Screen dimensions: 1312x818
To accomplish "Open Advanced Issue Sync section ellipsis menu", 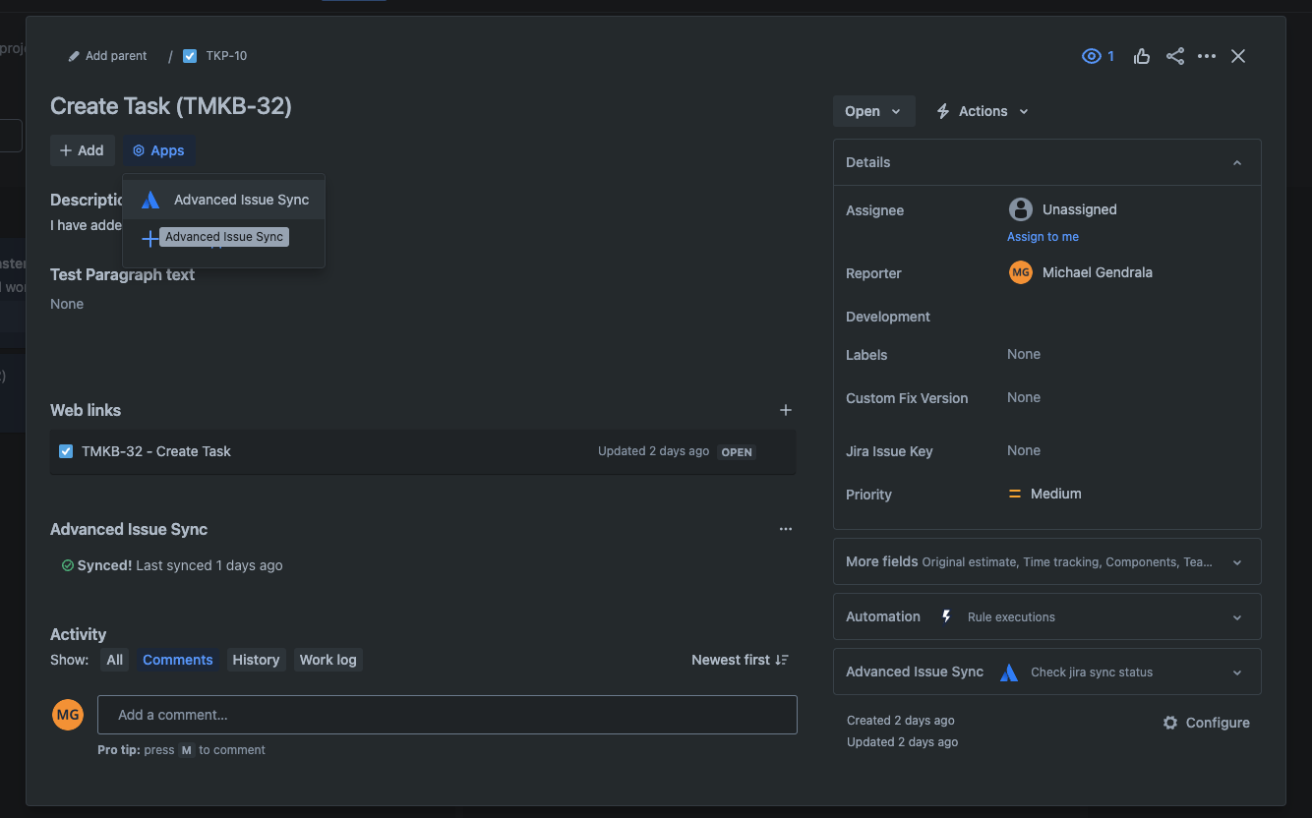I will pyautogui.click(x=785, y=529).
